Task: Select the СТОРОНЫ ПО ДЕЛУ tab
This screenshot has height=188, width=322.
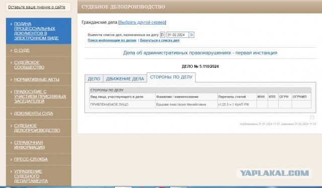Action: pyautogui.click(x=171, y=77)
